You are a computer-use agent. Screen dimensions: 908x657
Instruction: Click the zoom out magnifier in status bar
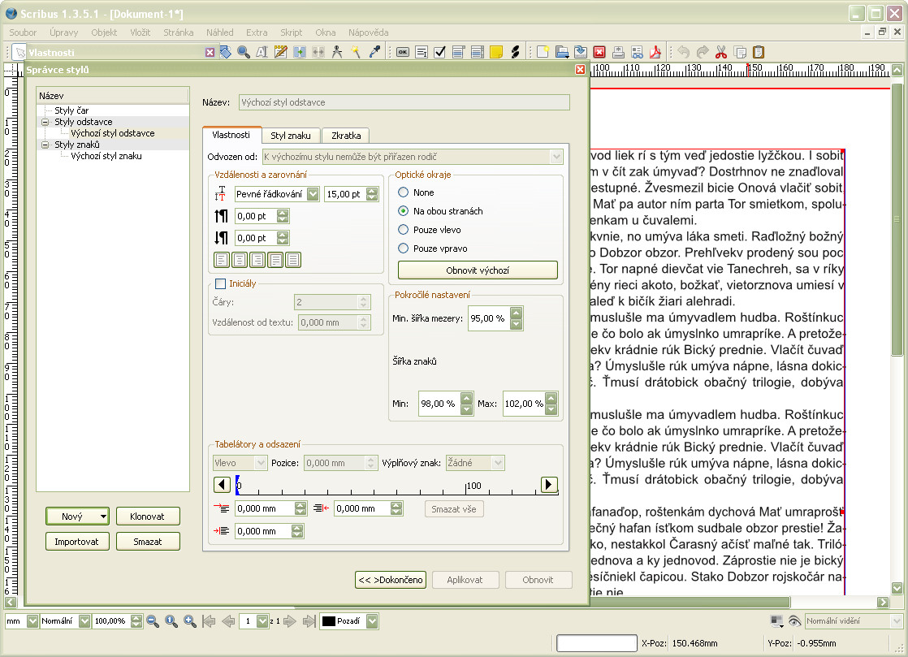click(152, 621)
